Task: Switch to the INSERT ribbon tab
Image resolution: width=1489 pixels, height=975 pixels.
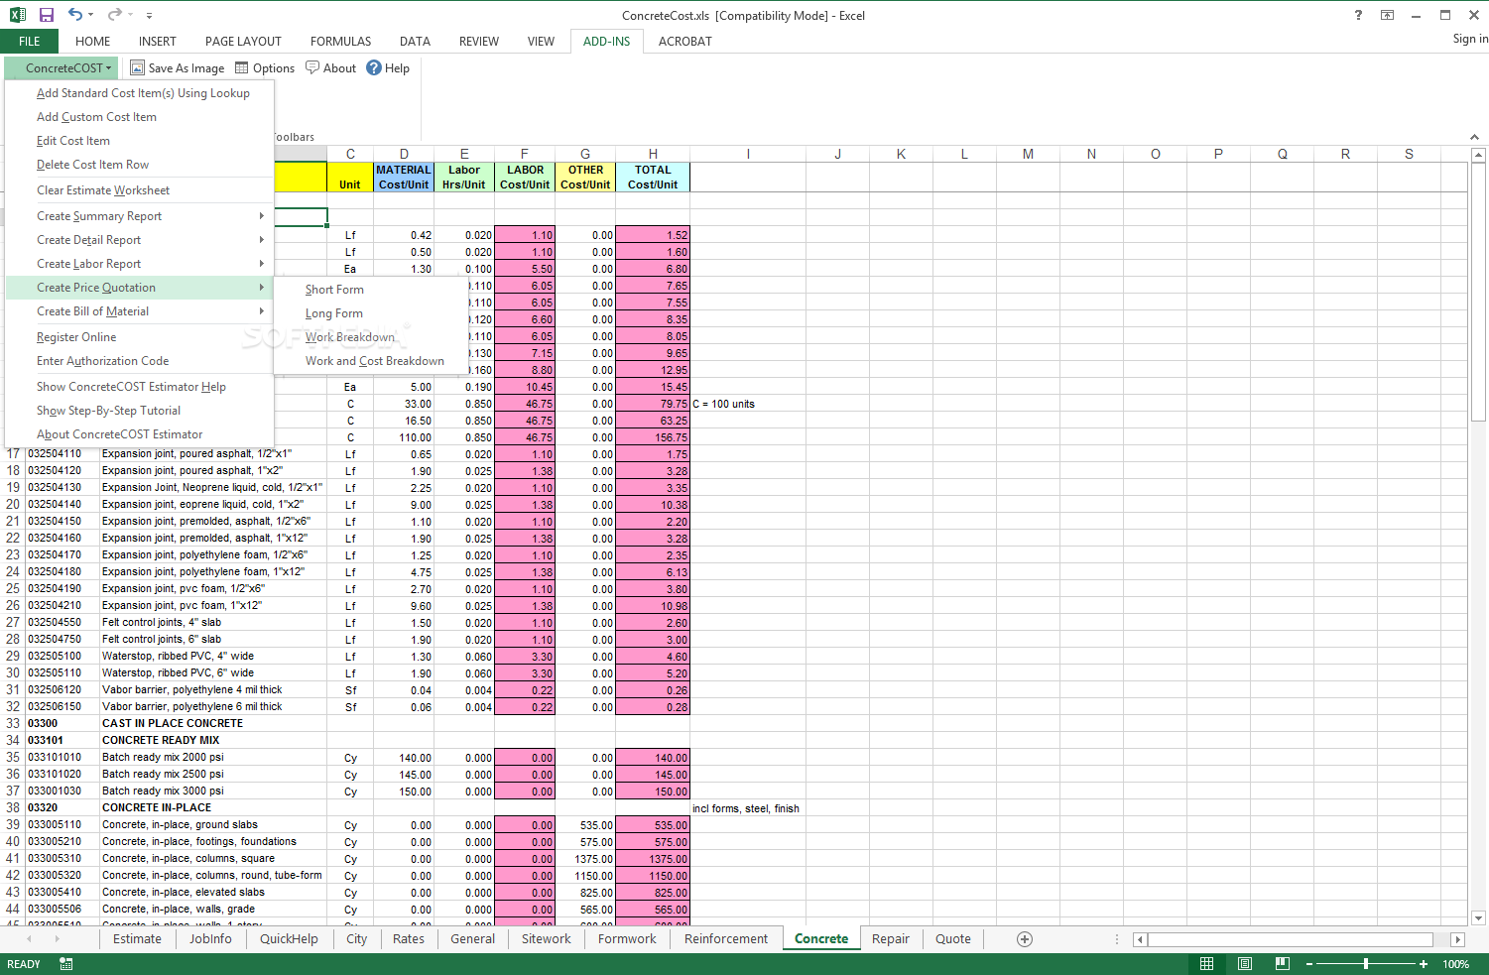Action: [158, 42]
